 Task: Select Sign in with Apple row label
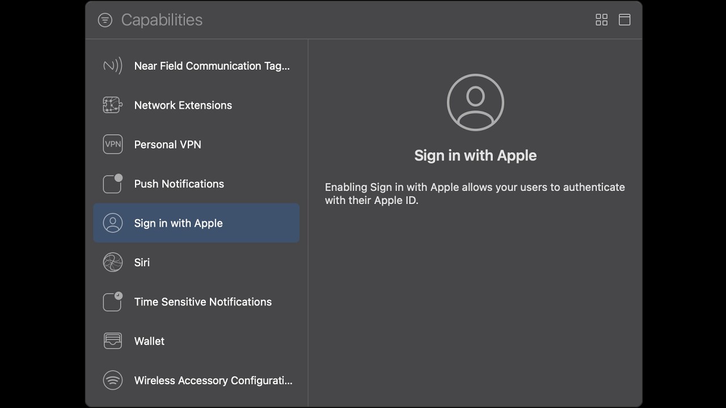click(178, 223)
